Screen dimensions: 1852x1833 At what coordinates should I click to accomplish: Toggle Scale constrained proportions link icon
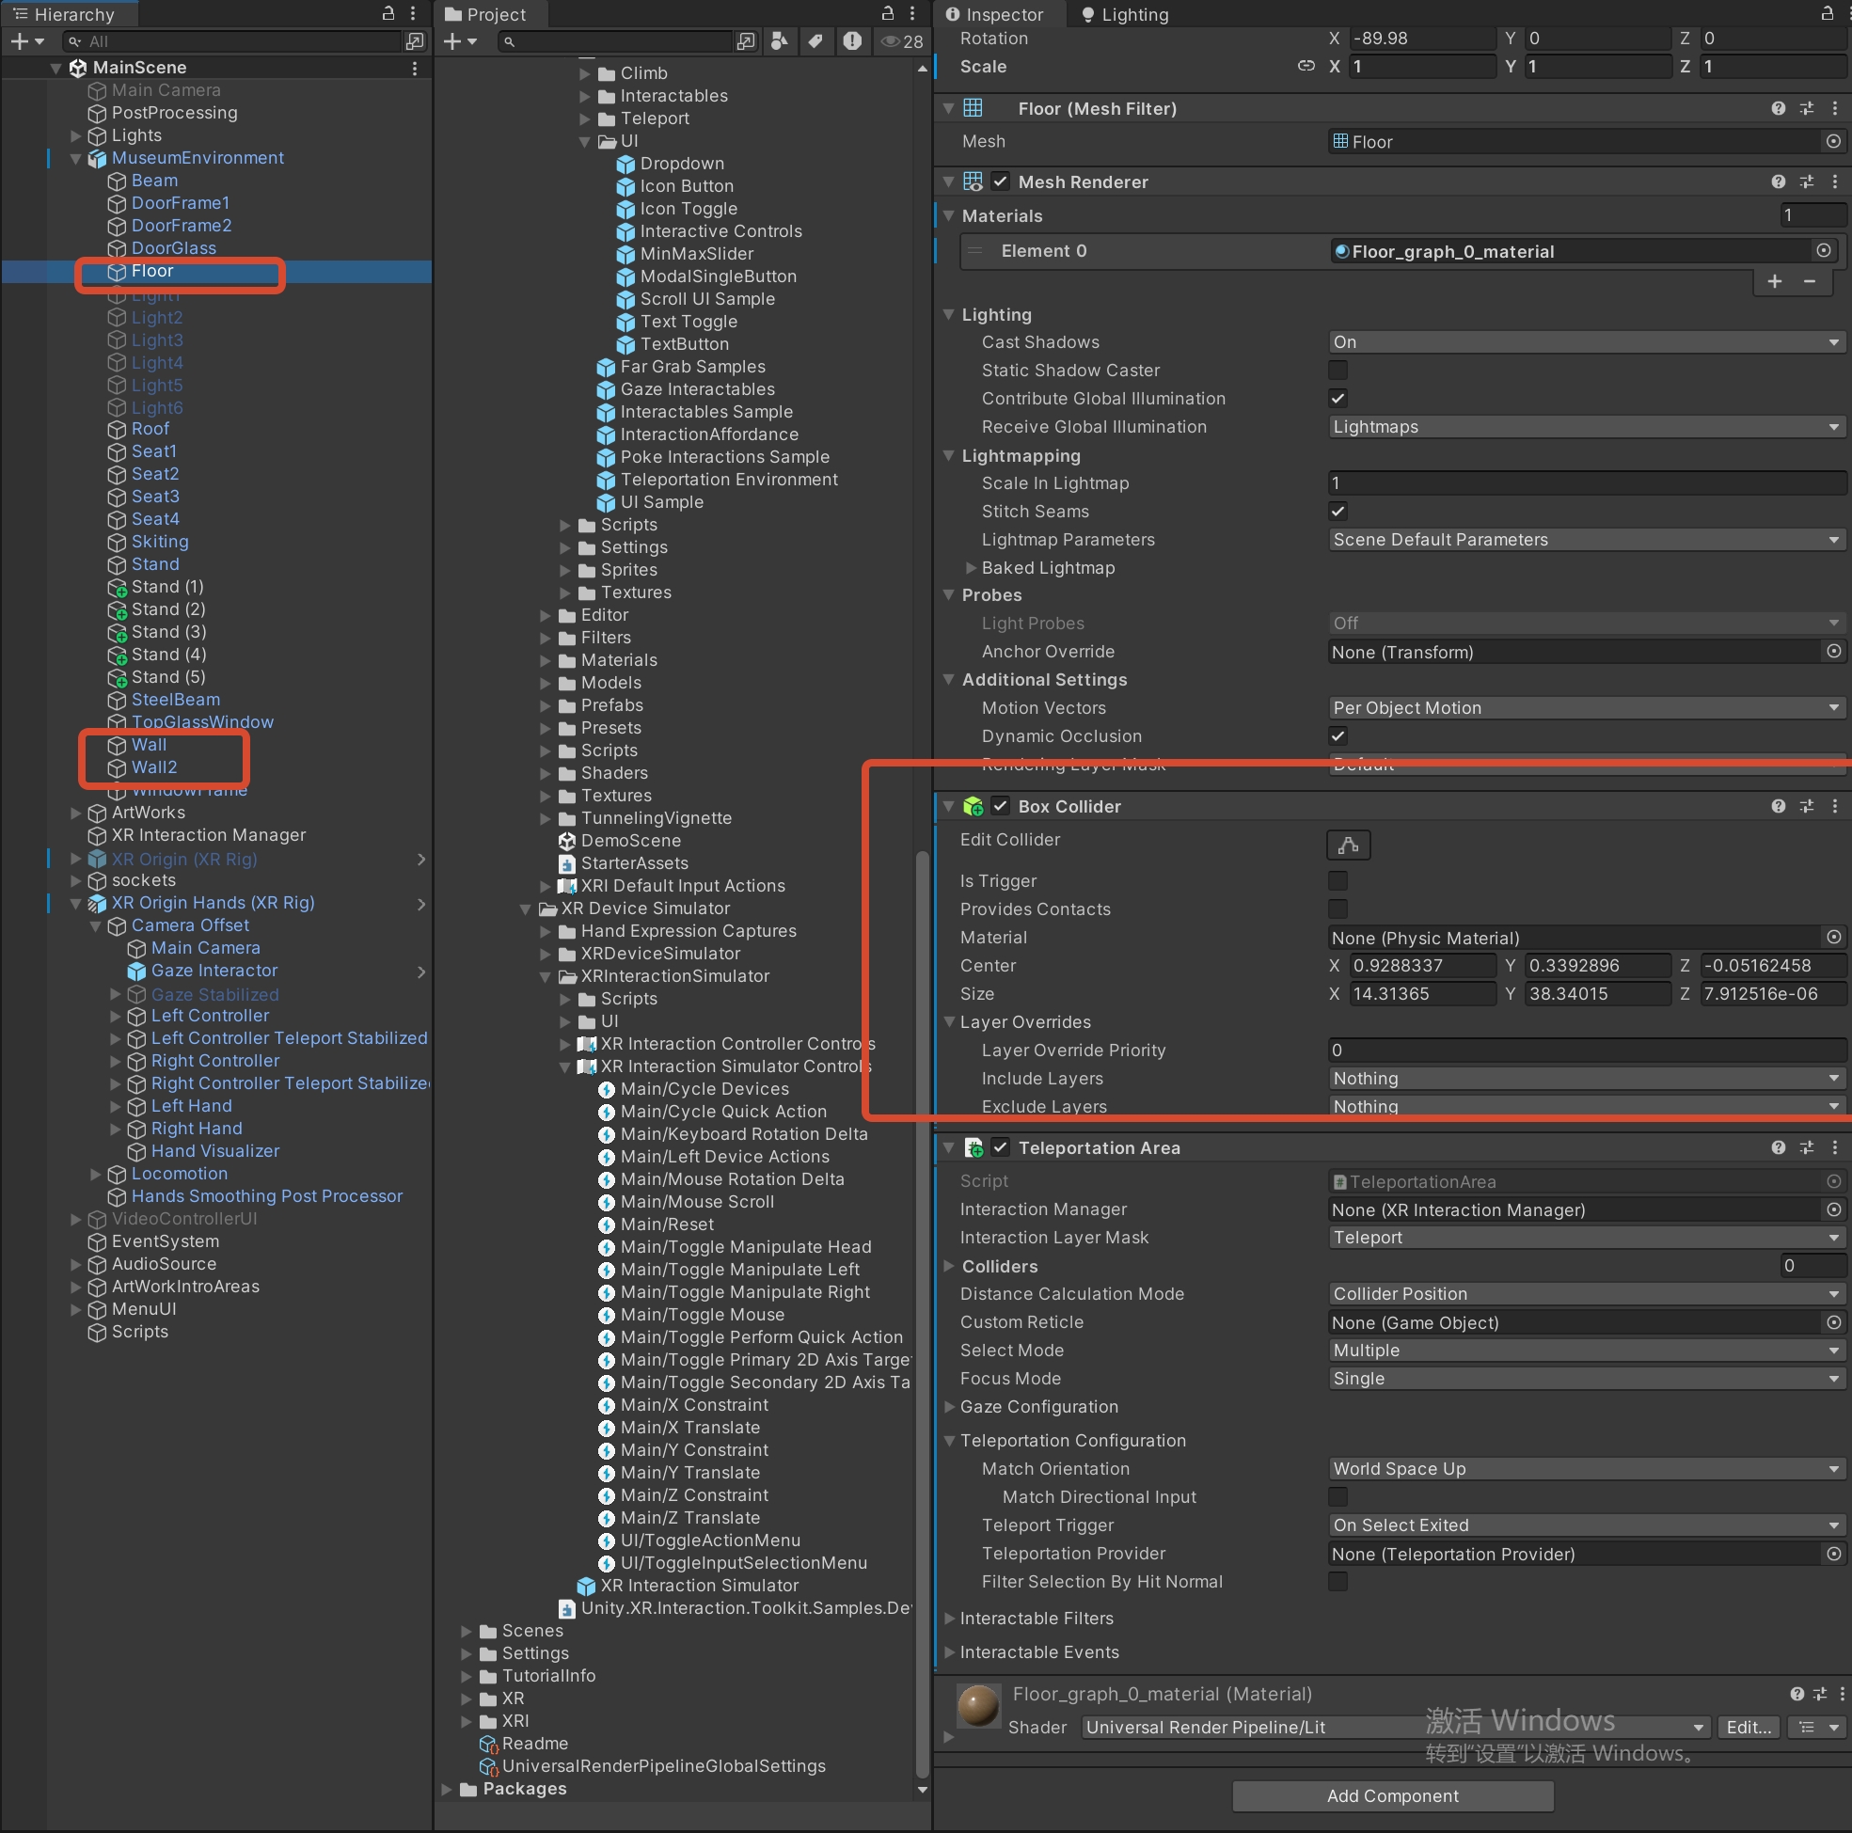[x=1306, y=66]
